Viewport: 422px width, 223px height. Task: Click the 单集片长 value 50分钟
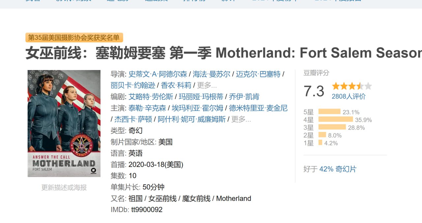153,187
